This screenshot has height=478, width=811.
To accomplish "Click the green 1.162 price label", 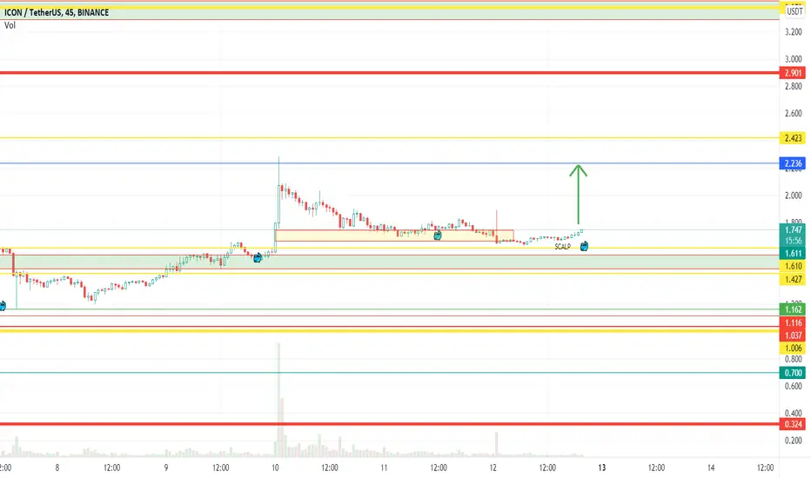I will pyautogui.click(x=793, y=309).
